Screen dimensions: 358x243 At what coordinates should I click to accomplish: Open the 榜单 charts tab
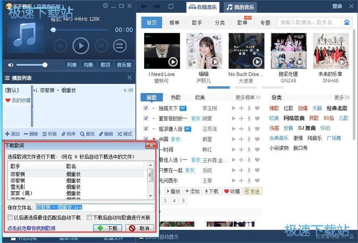click(x=174, y=23)
